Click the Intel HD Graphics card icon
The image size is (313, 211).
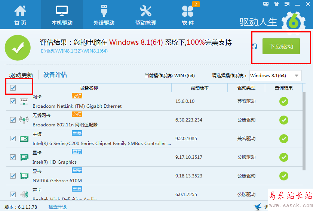point(24,157)
